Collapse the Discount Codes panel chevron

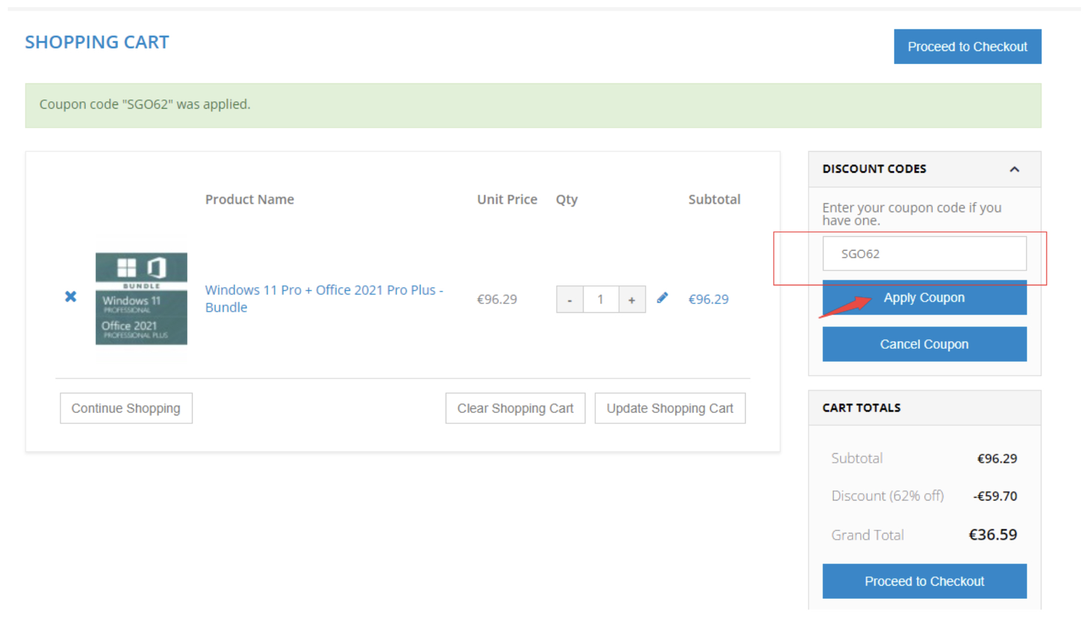1014,169
